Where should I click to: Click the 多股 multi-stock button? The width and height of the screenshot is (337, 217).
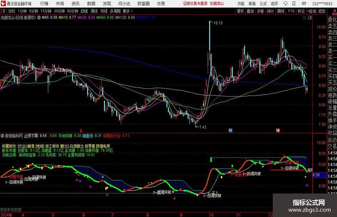click(260, 11)
